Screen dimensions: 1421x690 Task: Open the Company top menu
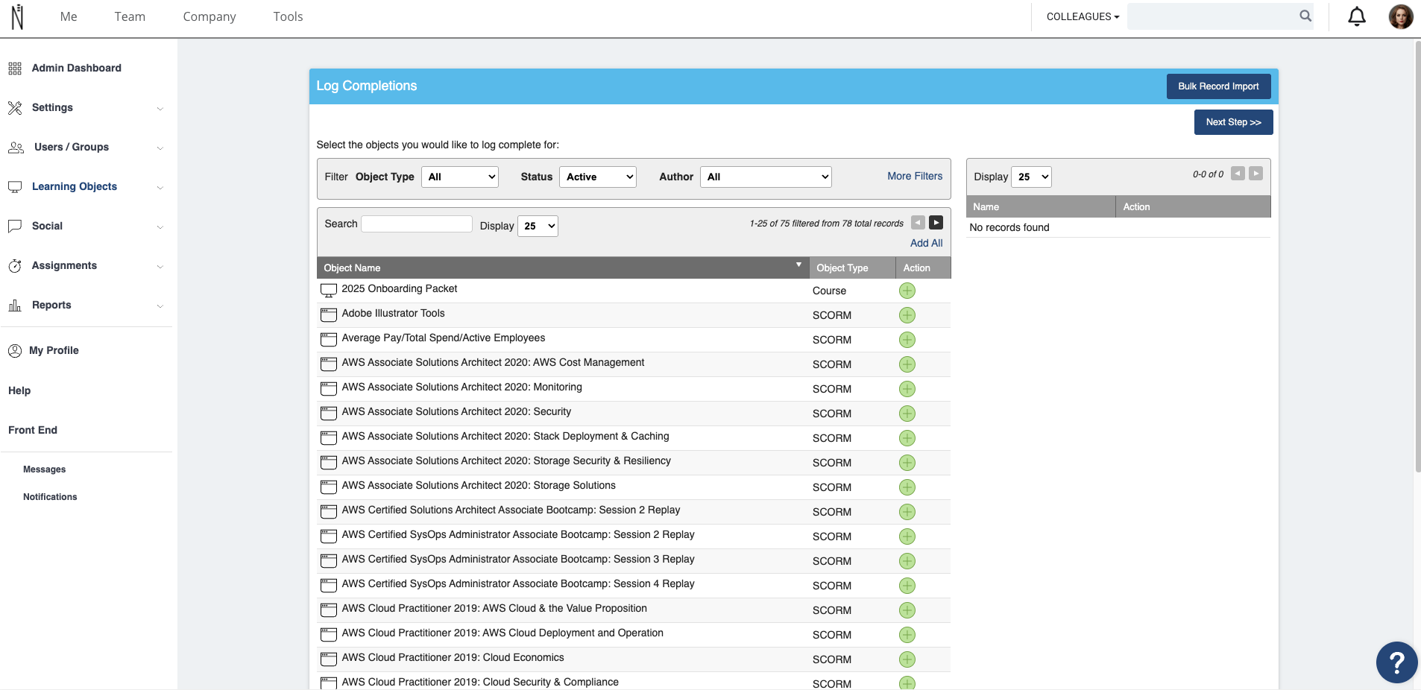(209, 16)
